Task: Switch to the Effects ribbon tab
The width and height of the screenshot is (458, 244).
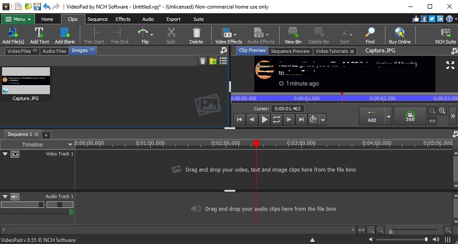Action: (x=123, y=19)
